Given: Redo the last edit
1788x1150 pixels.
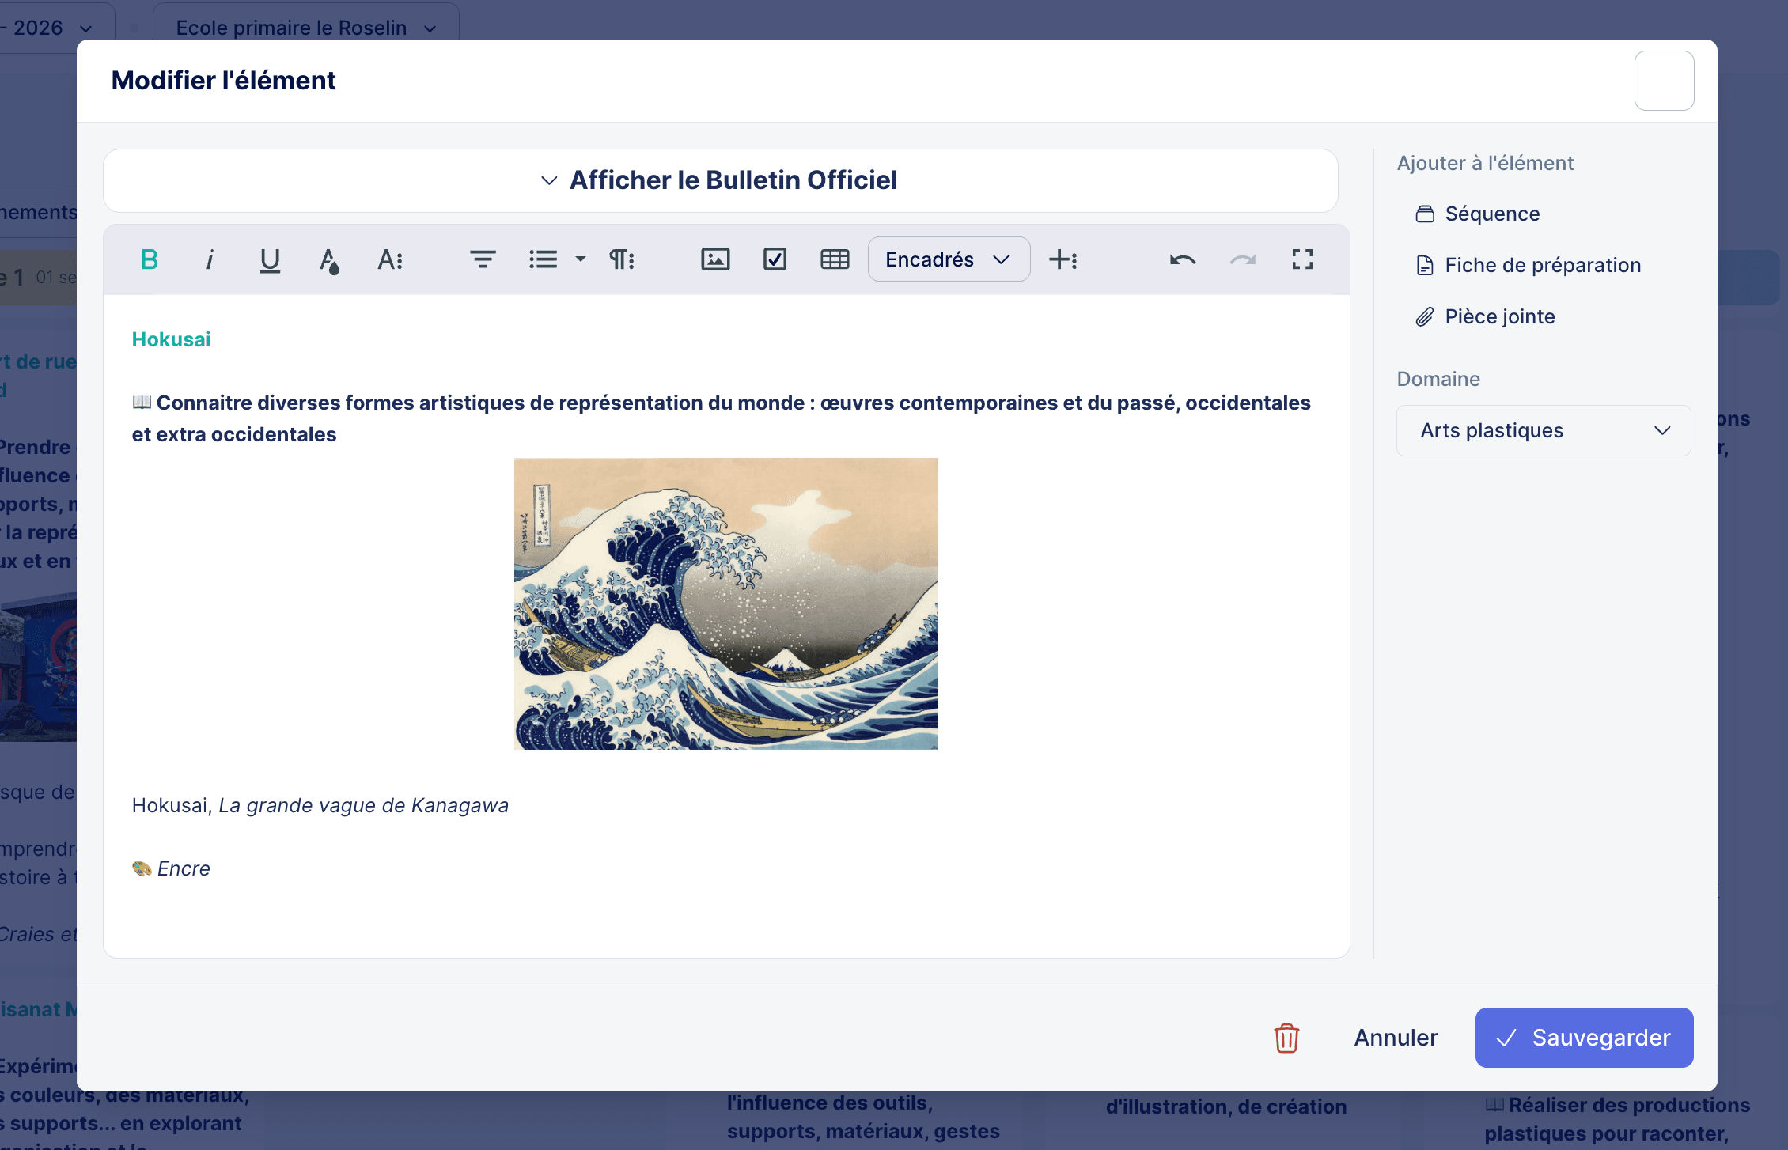Looking at the screenshot, I should point(1241,259).
